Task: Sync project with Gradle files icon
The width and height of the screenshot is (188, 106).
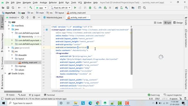Action: coord(116,8)
